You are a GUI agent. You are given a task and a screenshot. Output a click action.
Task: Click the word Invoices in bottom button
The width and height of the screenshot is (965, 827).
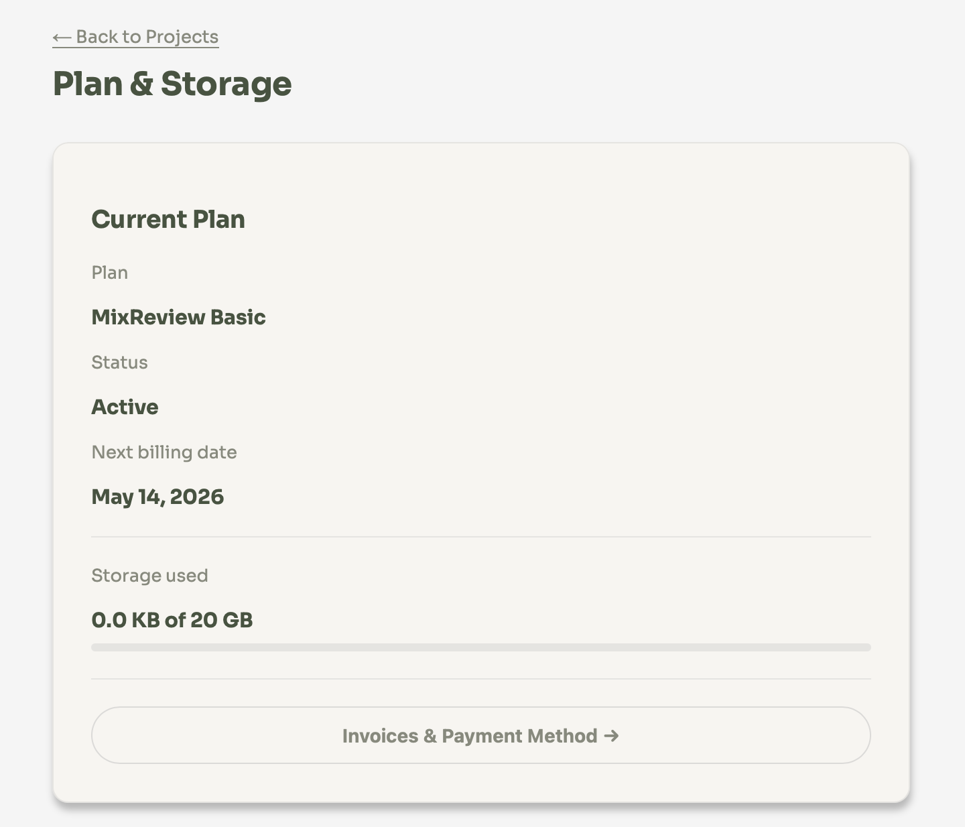tap(380, 736)
